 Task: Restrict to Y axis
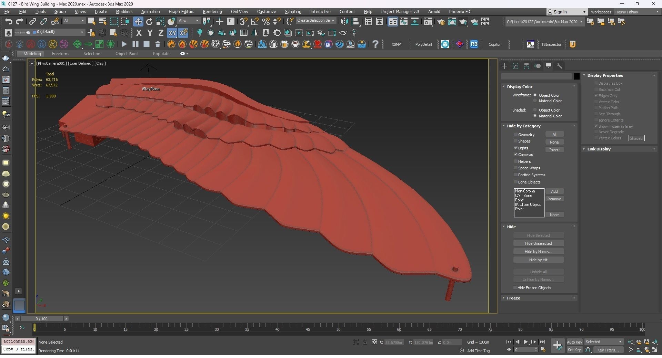[150, 33]
